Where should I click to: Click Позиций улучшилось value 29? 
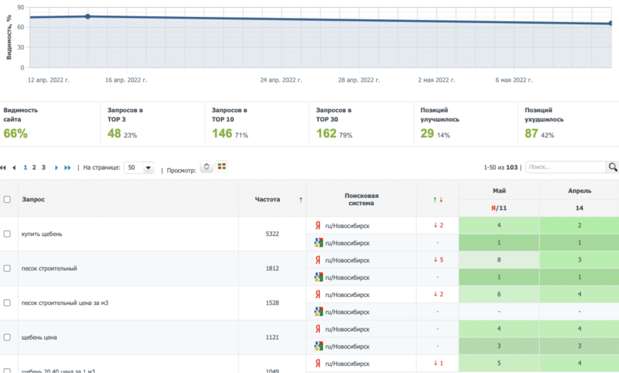pyautogui.click(x=427, y=133)
